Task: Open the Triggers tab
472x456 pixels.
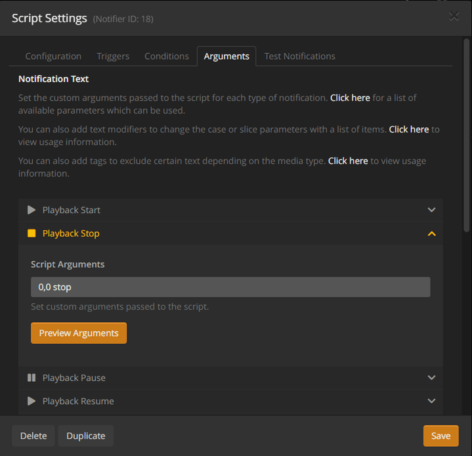Action: pyautogui.click(x=113, y=56)
